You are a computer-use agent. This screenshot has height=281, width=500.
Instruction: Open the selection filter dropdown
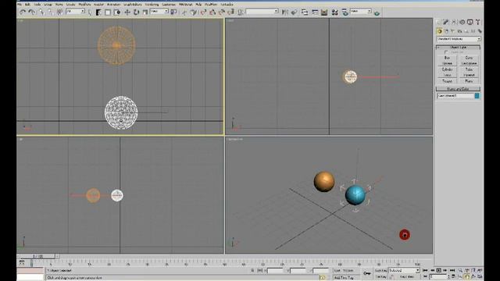point(75,12)
